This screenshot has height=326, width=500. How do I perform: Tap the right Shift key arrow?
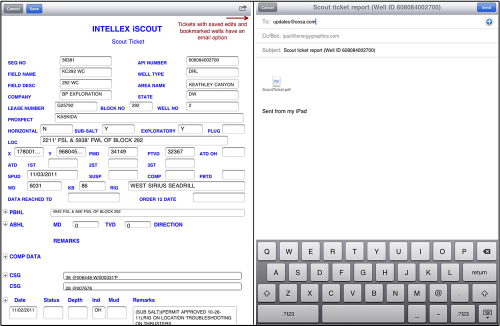pos(484,293)
